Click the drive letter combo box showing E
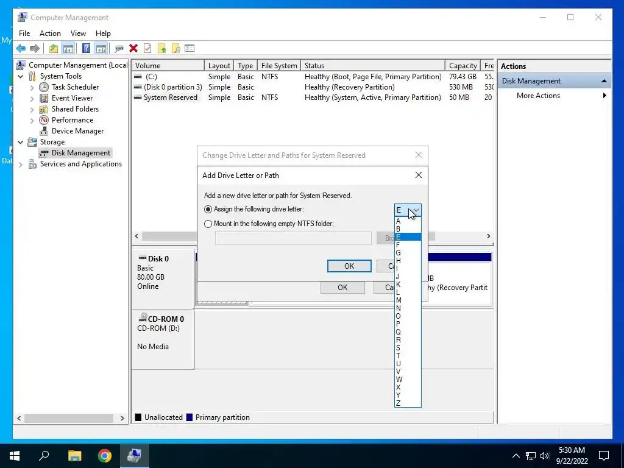 [x=408, y=210]
